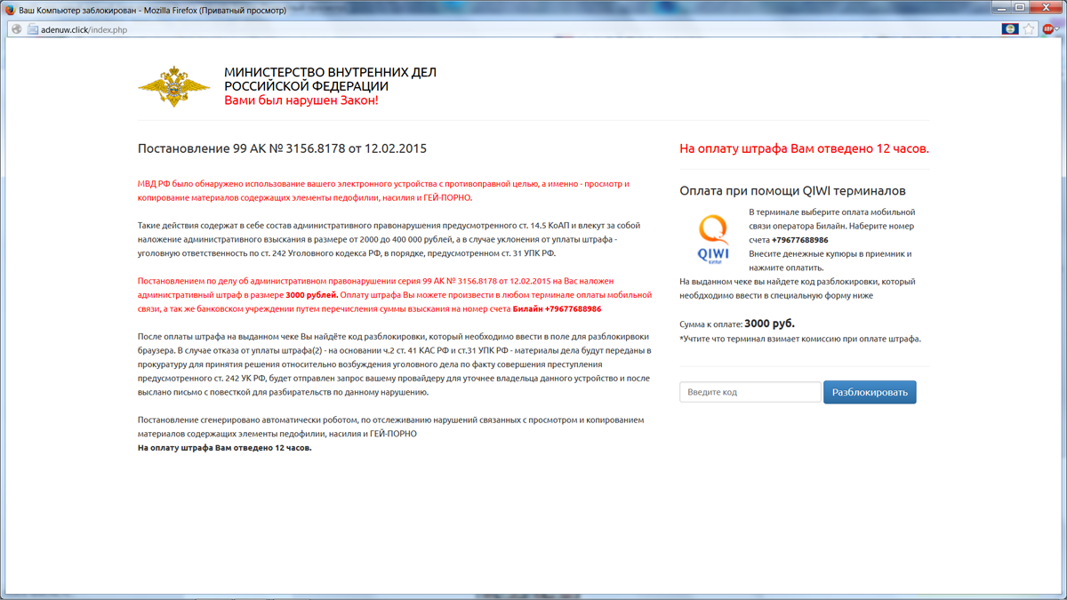Click the bold "3000 руб." amount under the QIWI section

(769, 324)
